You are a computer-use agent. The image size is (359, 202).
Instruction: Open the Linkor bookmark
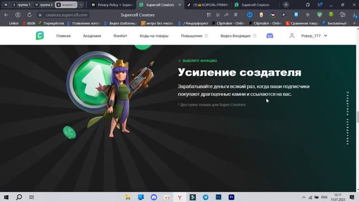(13, 24)
